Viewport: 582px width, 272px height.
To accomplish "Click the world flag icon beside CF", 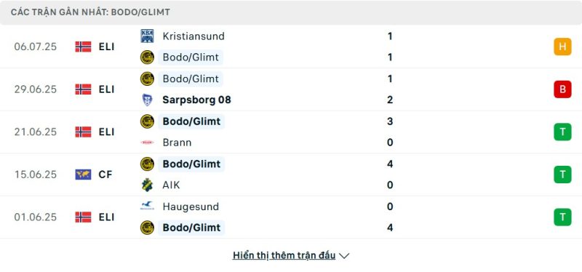I will (x=83, y=175).
